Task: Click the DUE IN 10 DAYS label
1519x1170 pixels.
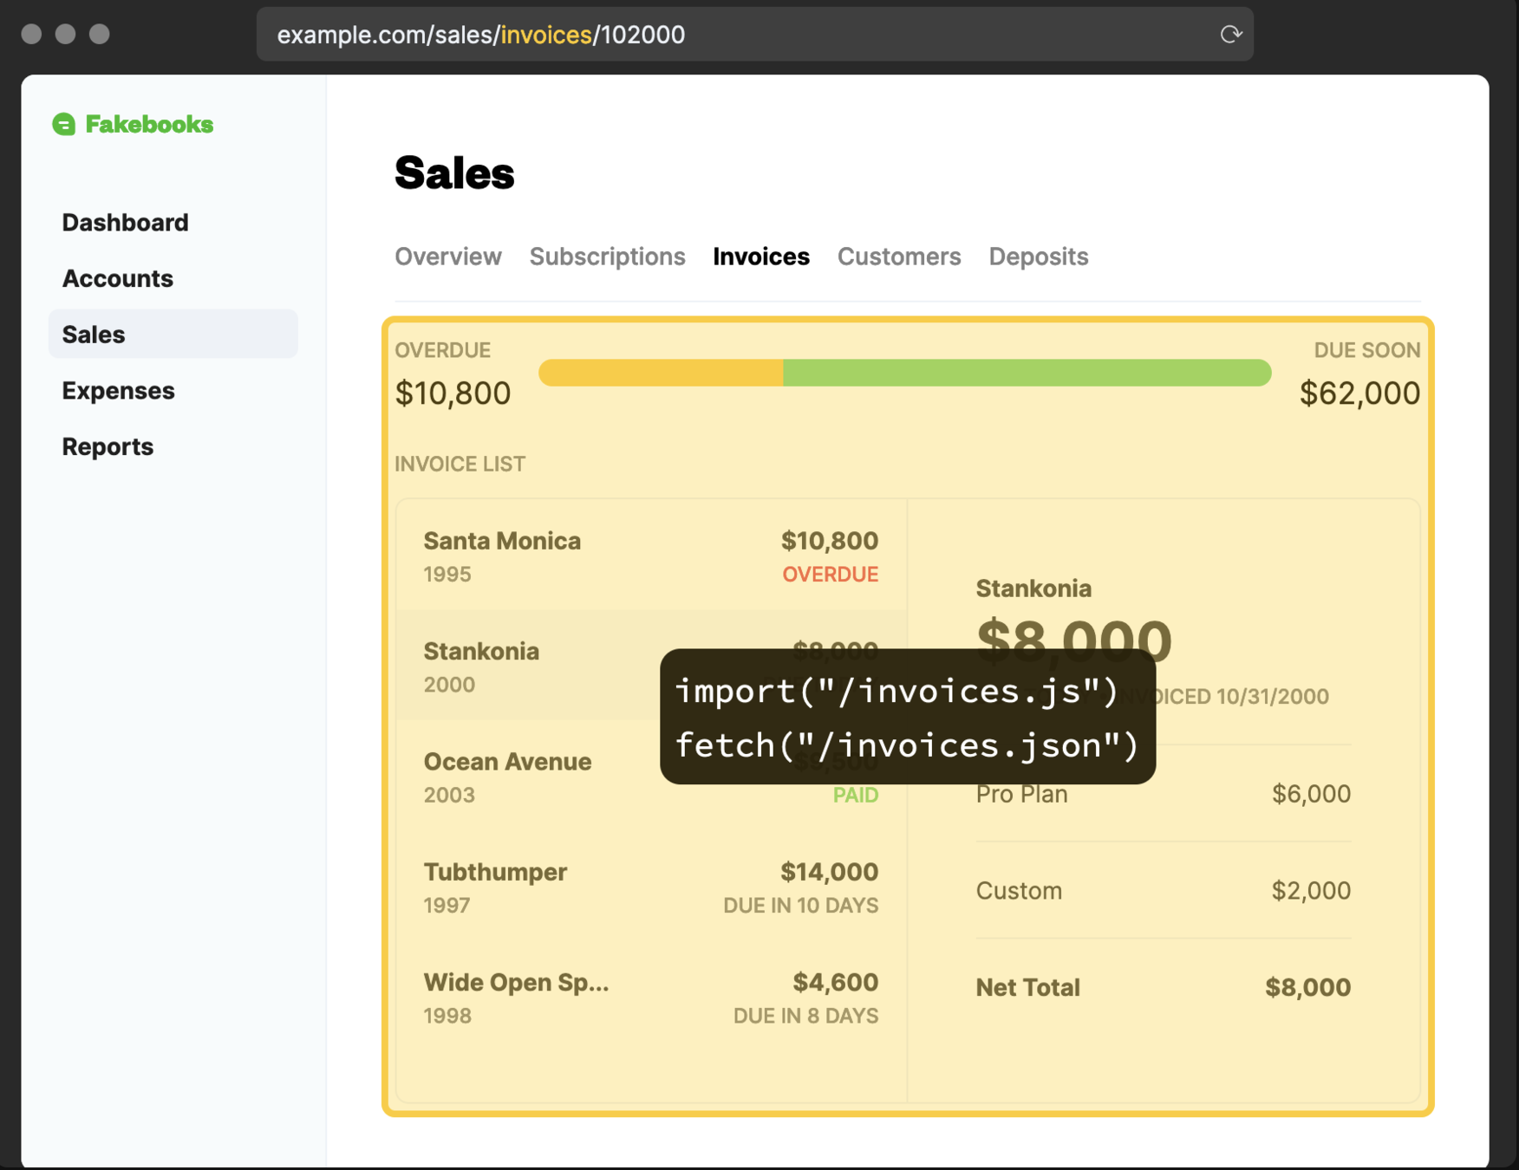Action: [x=801, y=906]
